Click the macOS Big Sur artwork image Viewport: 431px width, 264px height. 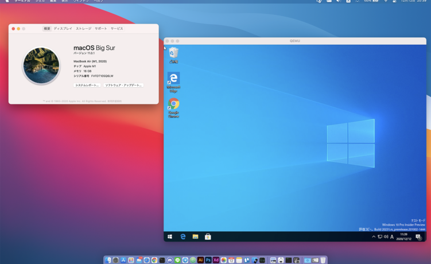coord(41,65)
